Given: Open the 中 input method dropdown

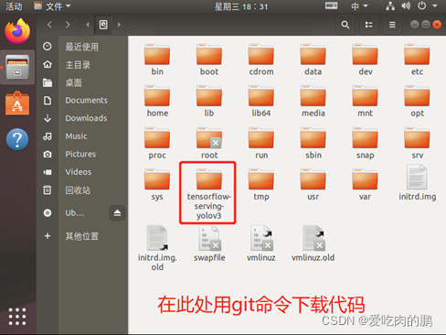Looking at the screenshot, I should click(359, 6).
